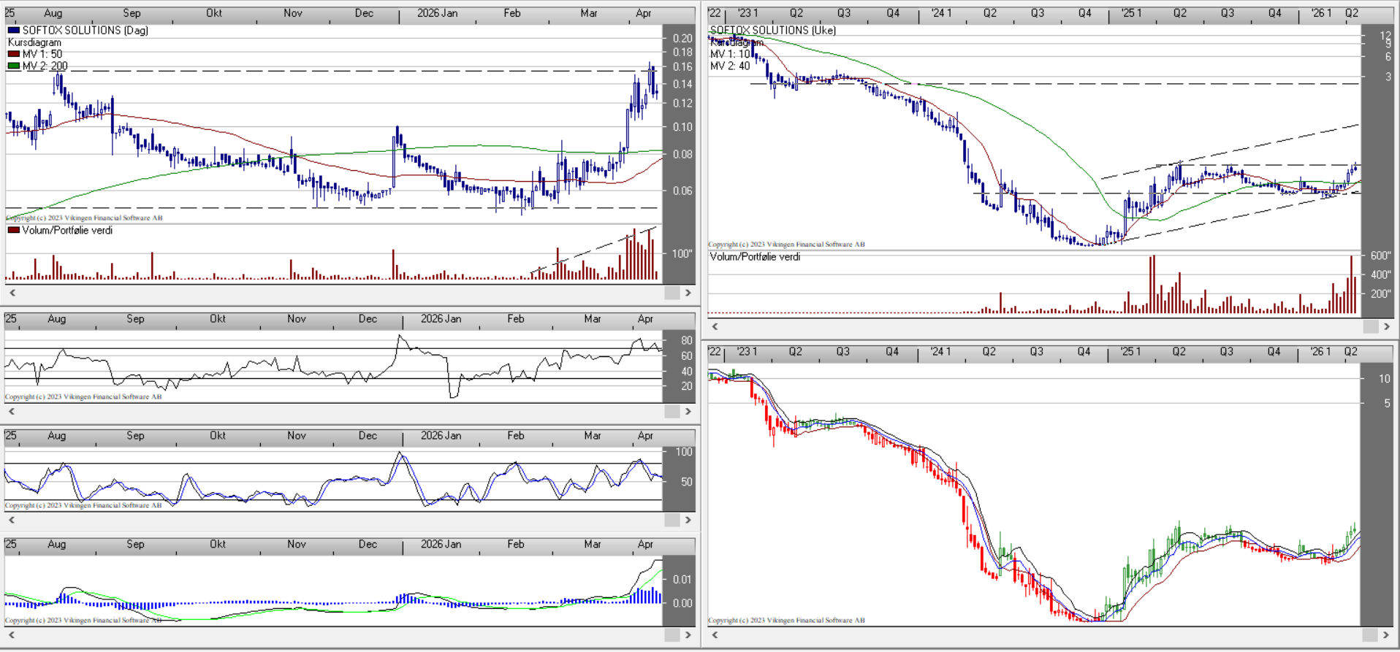Viewport: 1400px width, 652px height.
Task: Select the red MV 1: 50 swatch
Action: pos(13,54)
